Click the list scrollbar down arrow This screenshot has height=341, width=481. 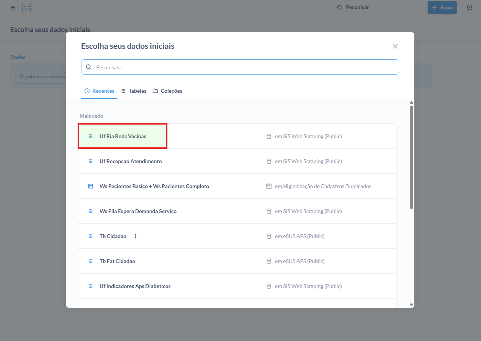click(411, 305)
